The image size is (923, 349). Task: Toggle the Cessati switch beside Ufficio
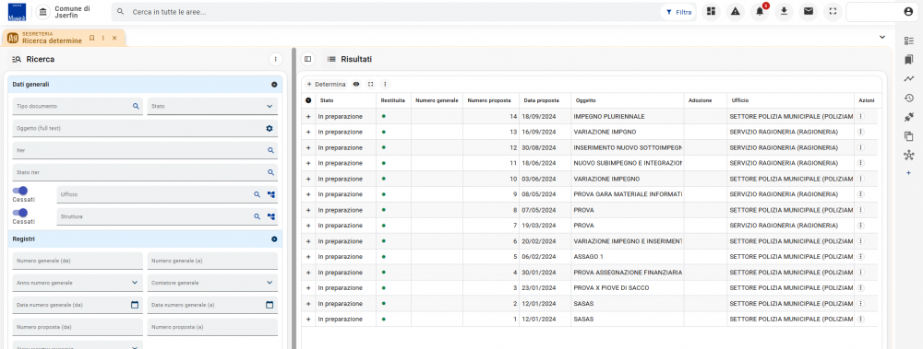click(x=20, y=191)
